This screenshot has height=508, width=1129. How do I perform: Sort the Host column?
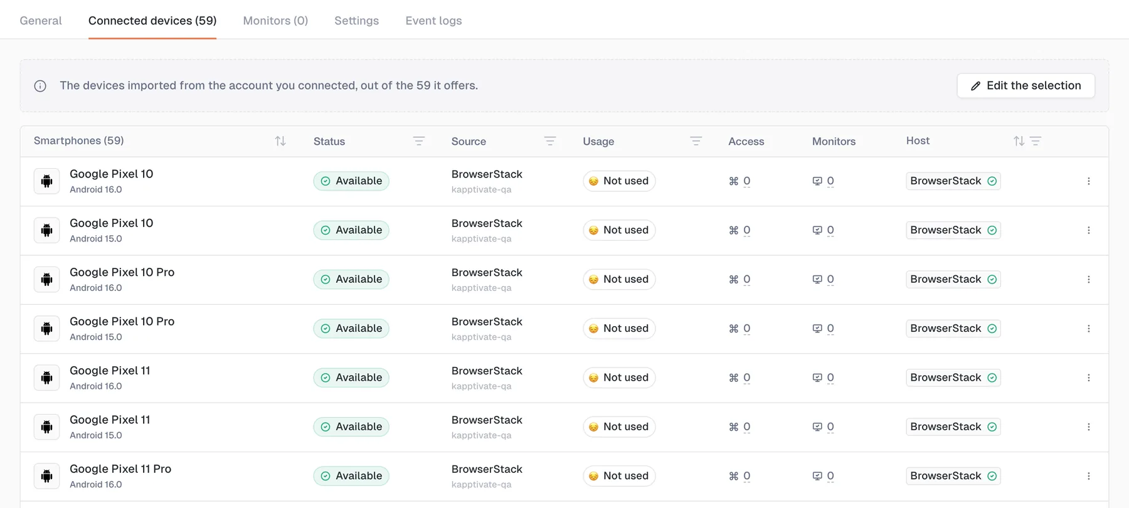point(1019,141)
